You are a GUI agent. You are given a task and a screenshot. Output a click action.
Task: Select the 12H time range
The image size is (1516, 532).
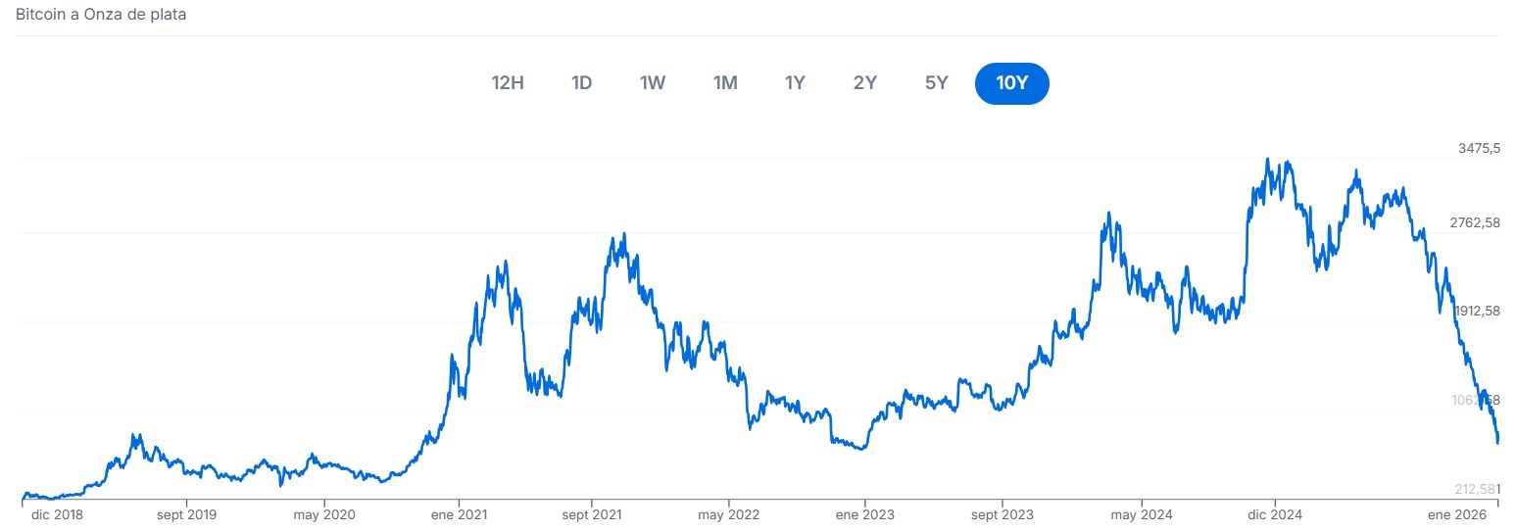(508, 83)
